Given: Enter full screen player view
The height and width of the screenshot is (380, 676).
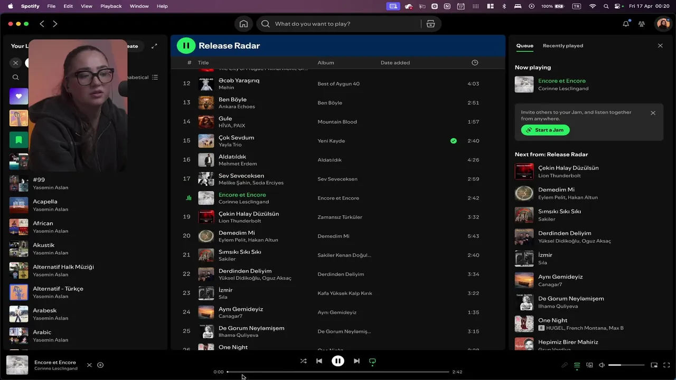Looking at the screenshot, I should pyautogui.click(x=666, y=365).
